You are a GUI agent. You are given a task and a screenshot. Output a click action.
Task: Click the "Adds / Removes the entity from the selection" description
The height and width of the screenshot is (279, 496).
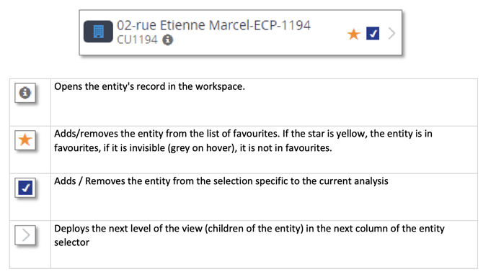pyautogui.click(x=221, y=181)
